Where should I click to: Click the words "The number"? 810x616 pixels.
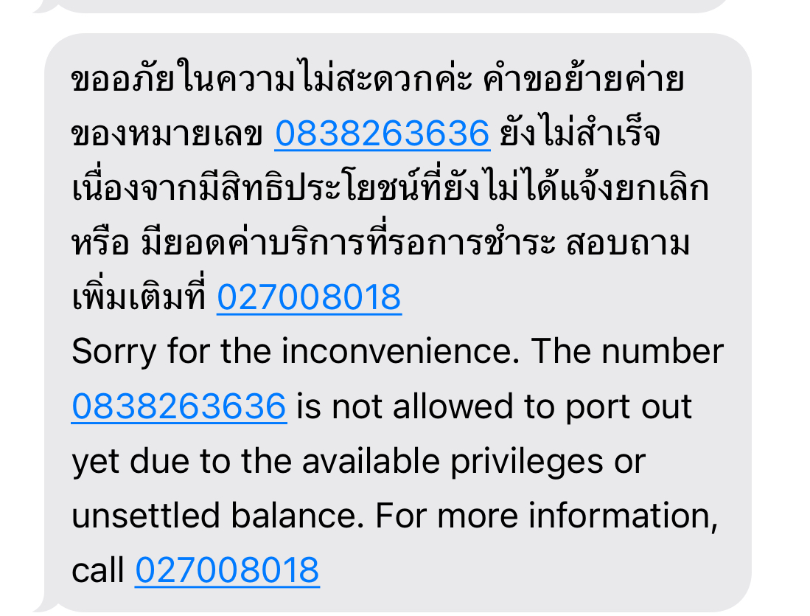tap(628, 352)
